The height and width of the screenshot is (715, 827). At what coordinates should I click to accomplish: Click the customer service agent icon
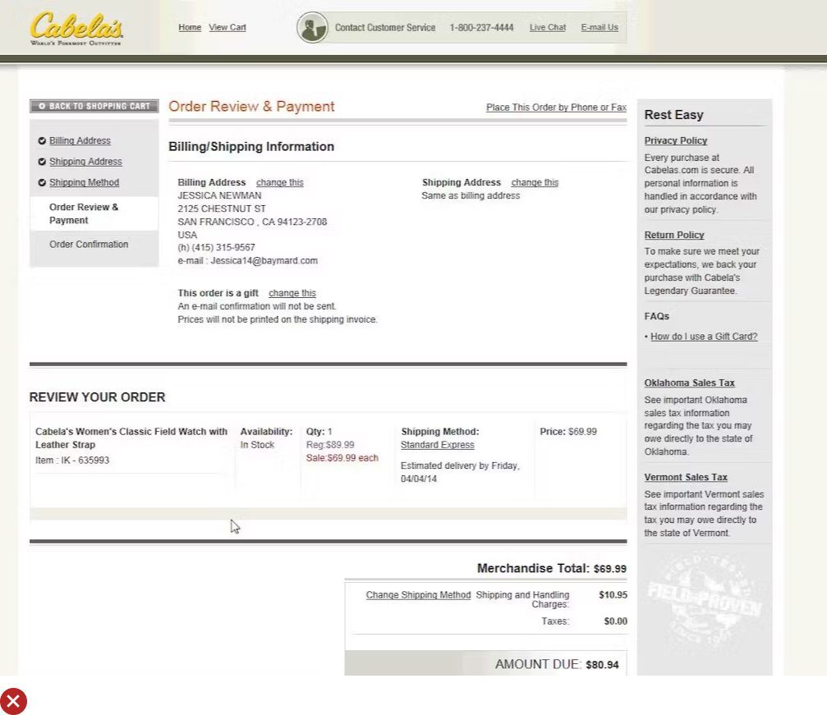click(x=312, y=28)
